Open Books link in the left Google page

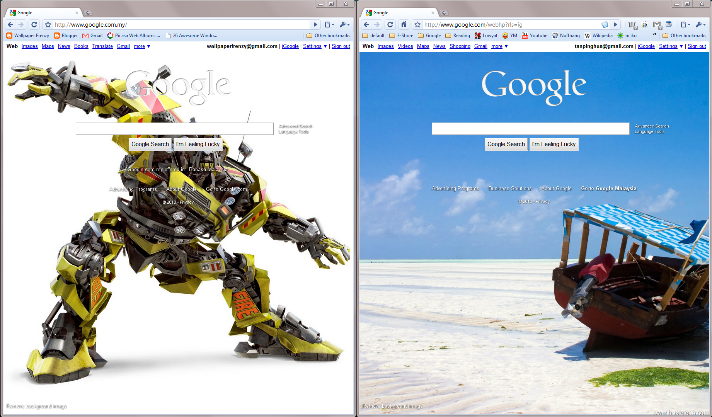tap(81, 46)
